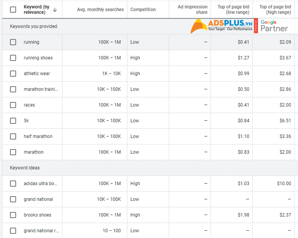Screen dimensions: 298x238
Task: Sort by 'Avg. monthly searches' column
Action: click(100, 10)
